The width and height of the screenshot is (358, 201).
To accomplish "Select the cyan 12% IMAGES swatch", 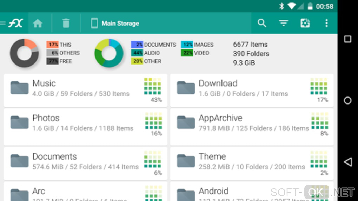I will (x=187, y=45).
